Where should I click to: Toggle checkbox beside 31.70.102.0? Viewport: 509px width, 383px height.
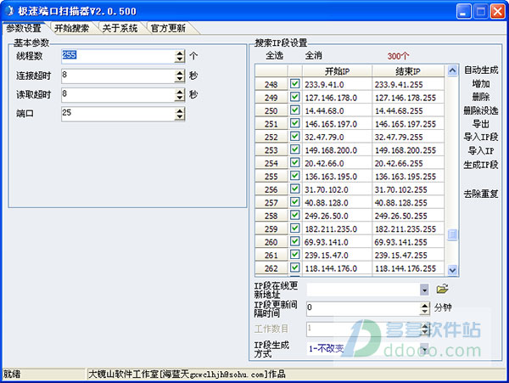(x=294, y=189)
